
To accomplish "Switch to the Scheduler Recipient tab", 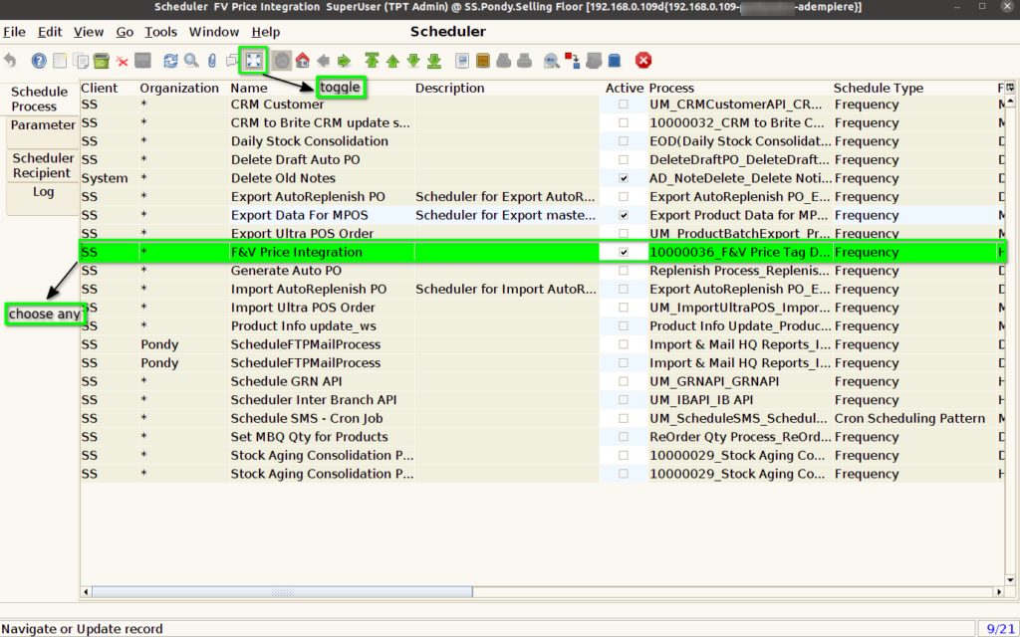I will 42,166.
